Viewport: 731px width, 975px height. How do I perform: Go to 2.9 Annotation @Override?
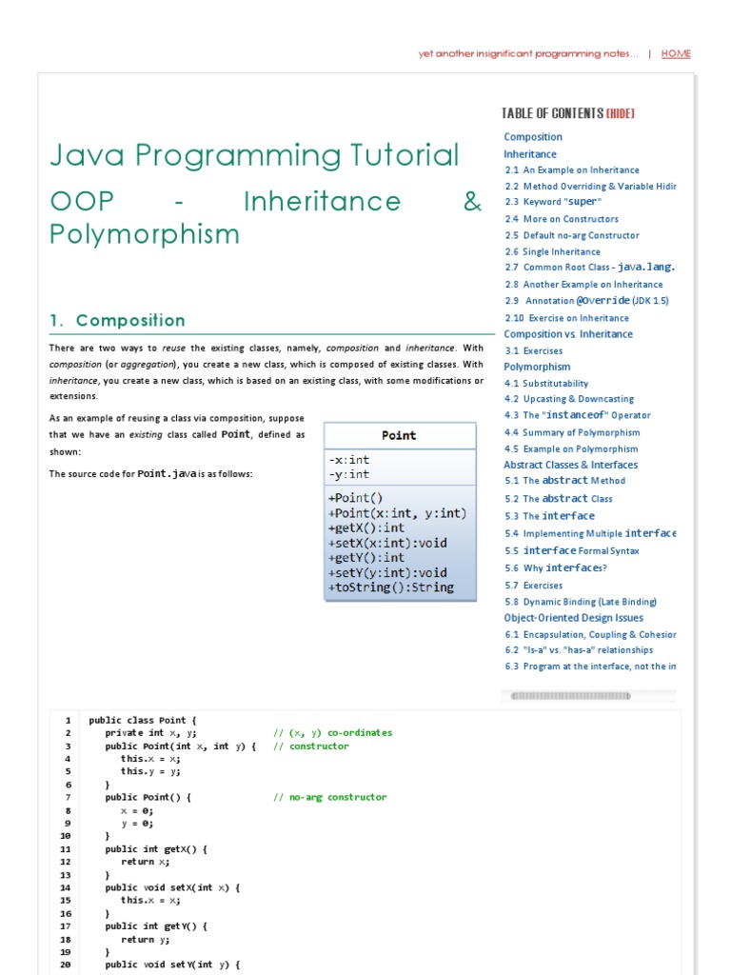click(x=586, y=300)
